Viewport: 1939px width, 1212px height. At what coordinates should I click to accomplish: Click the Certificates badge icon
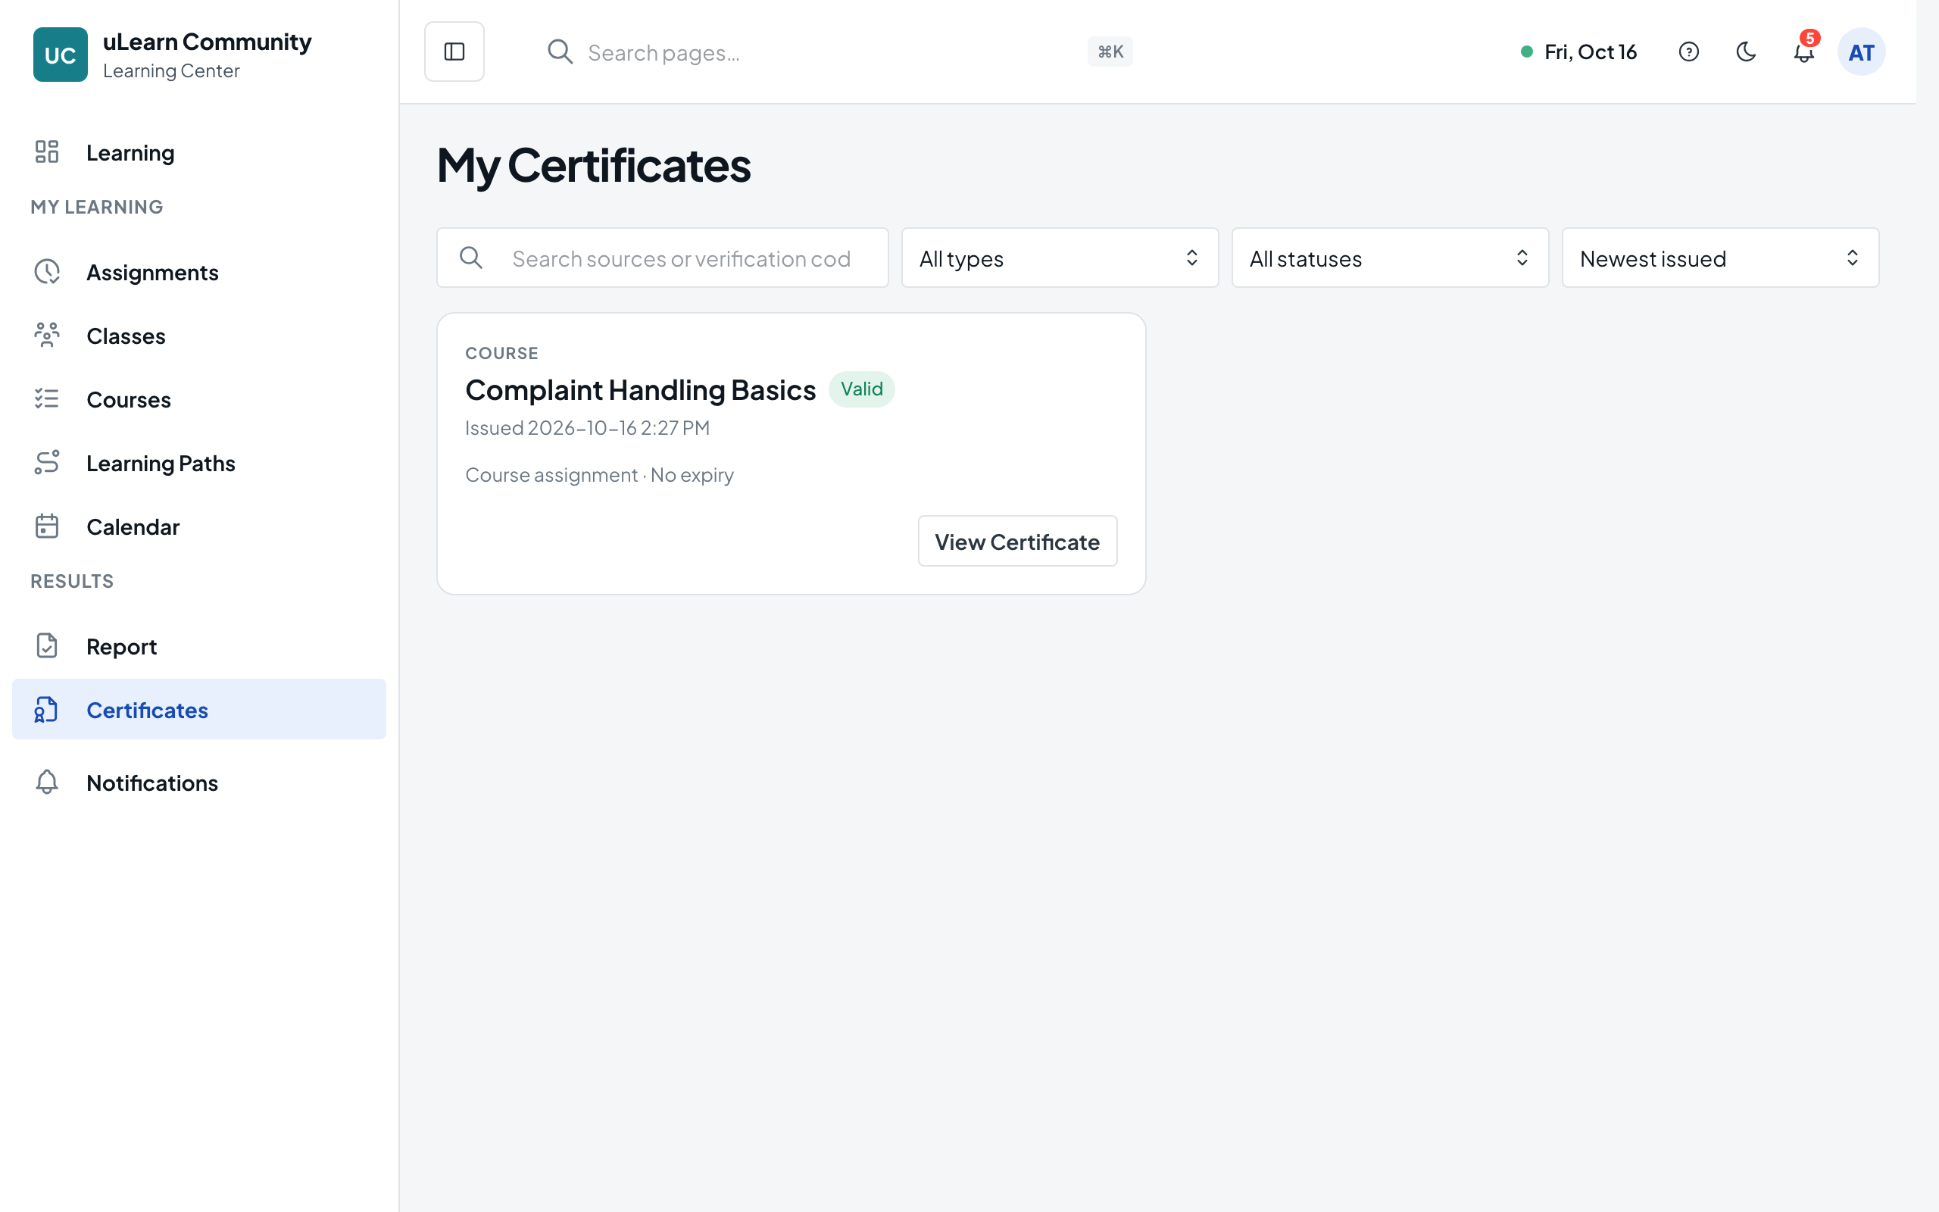click(47, 711)
